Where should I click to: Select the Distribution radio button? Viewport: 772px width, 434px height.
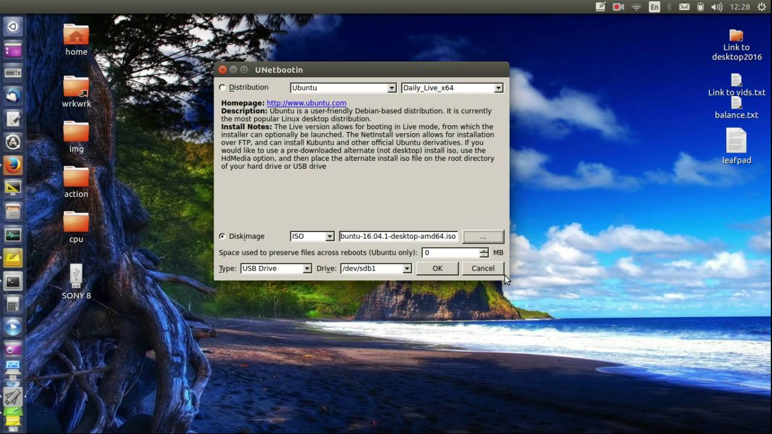click(x=223, y=88)
